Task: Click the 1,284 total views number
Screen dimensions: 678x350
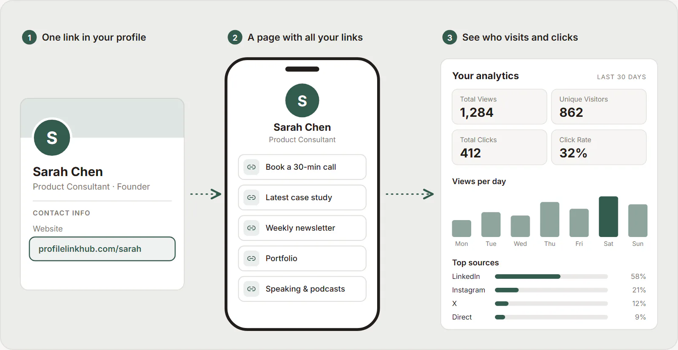Action: click(477, 113)
